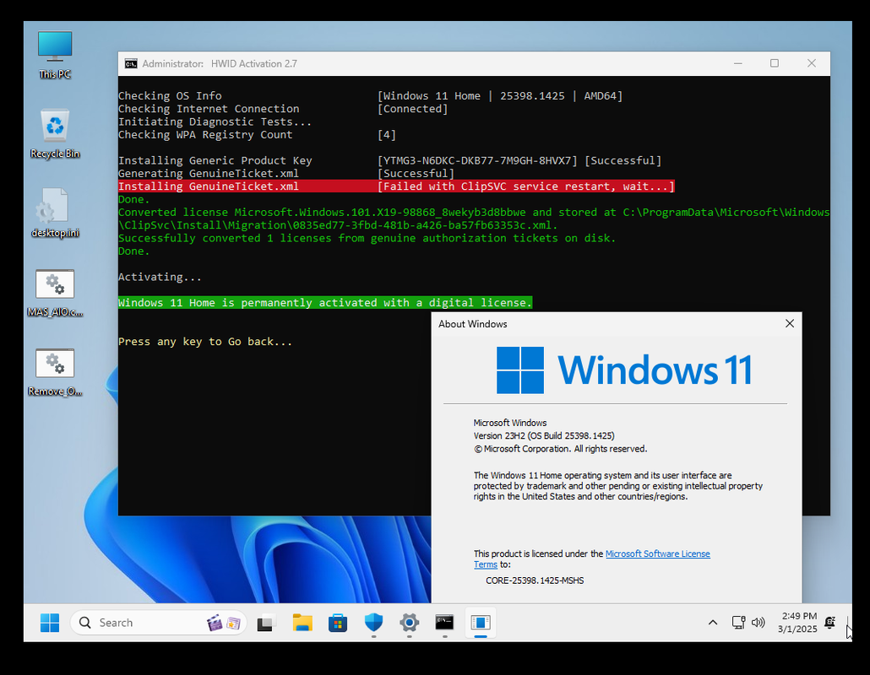Click the taskbar Search box
This screenshot has width=870, height=675.
pyautogui.click(x=158, y=623)
